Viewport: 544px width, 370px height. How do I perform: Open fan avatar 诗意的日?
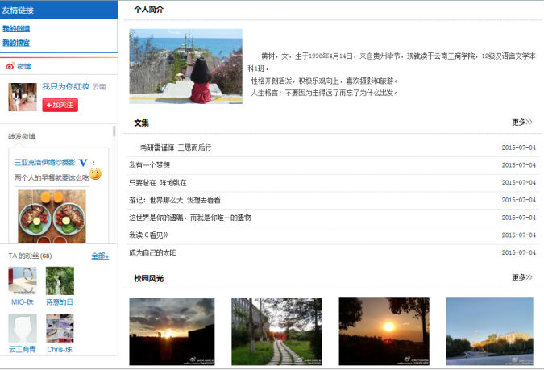point(60,281)
